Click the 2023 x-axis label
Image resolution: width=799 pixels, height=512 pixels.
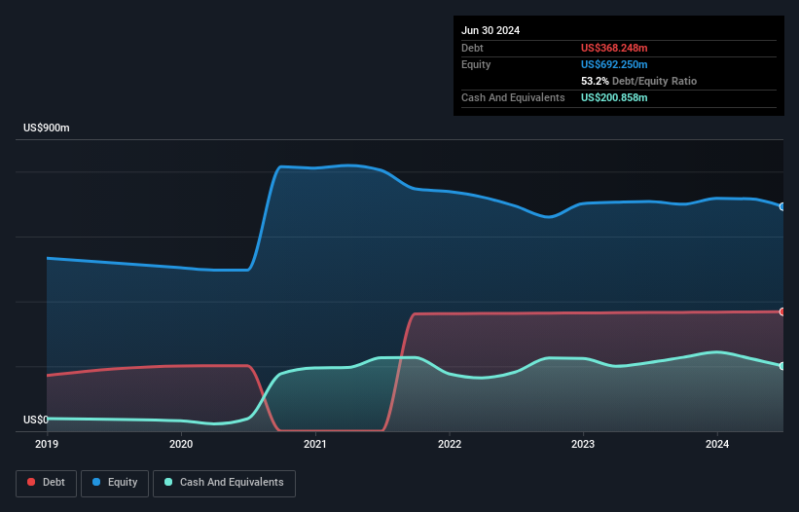583,444
